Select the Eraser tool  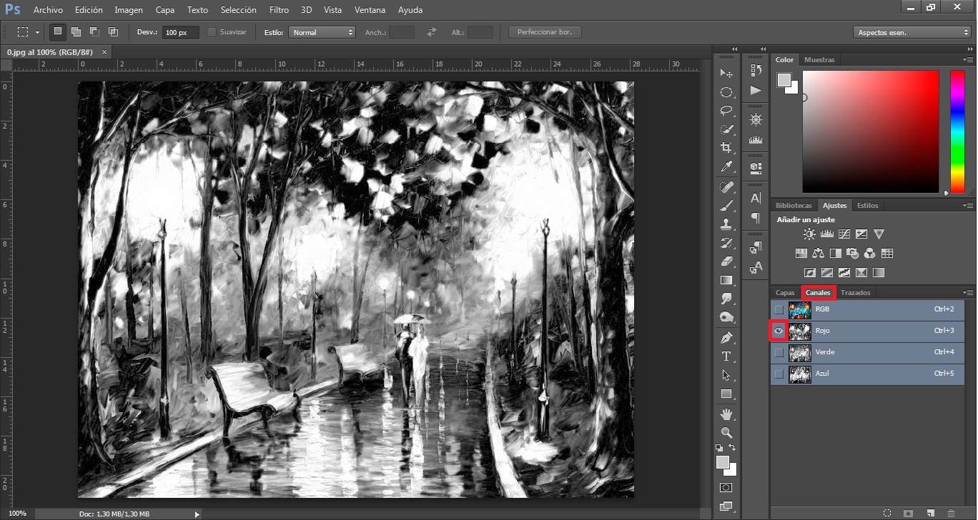(726, 261)
